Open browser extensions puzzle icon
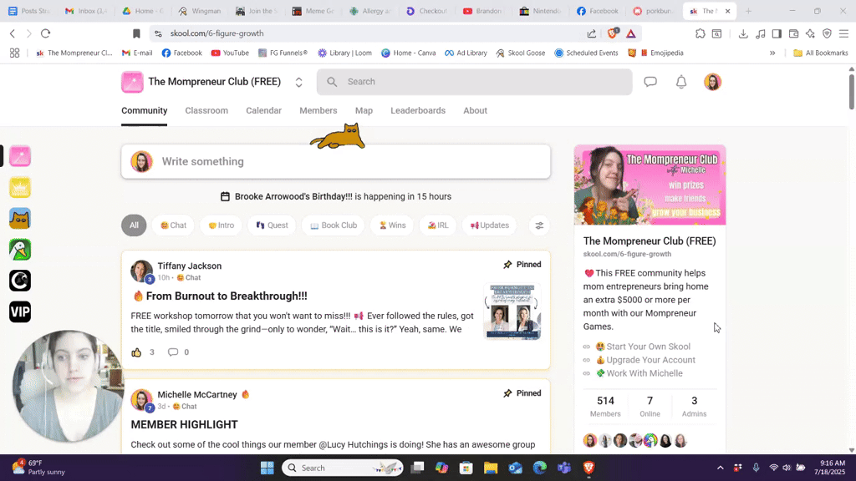Screen dimensions: 856x481 tap(701, 33)
